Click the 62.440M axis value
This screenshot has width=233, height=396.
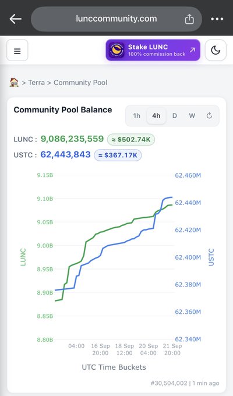188,203
